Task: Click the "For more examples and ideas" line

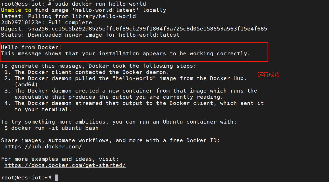Action: pos(60,159)
